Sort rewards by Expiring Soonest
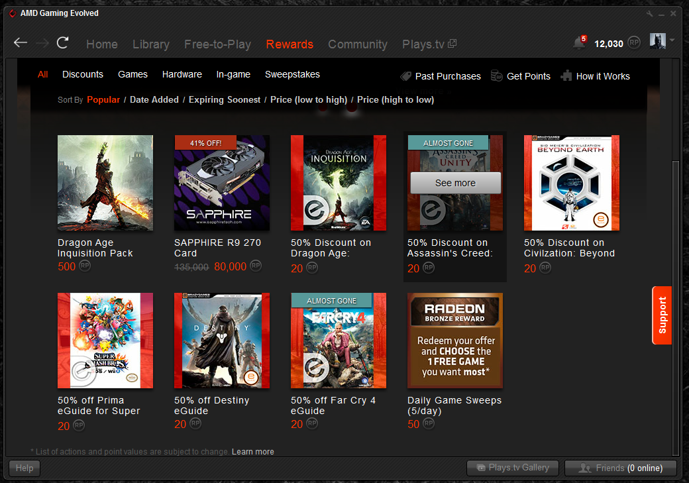This screenshot has width=689, height=483. pos(225,99)
